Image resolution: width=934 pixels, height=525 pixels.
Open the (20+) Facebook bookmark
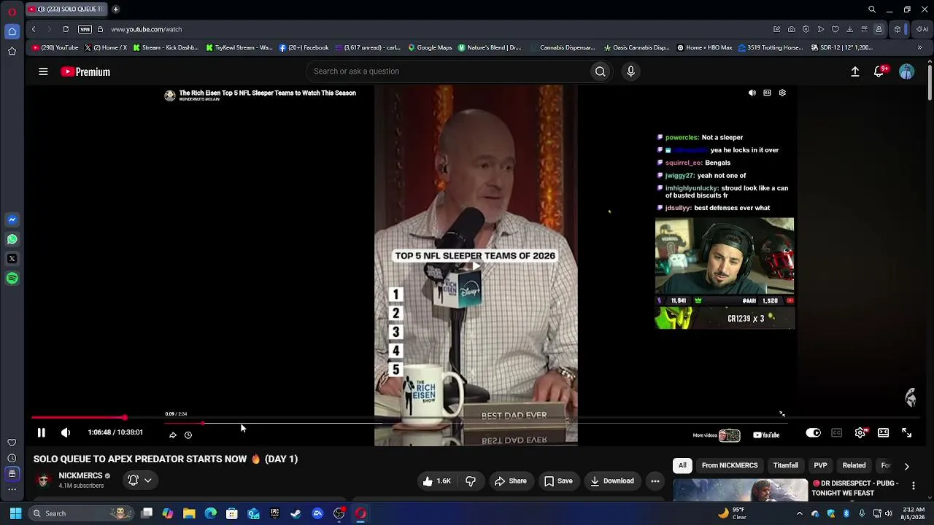(x=304, y=47)
